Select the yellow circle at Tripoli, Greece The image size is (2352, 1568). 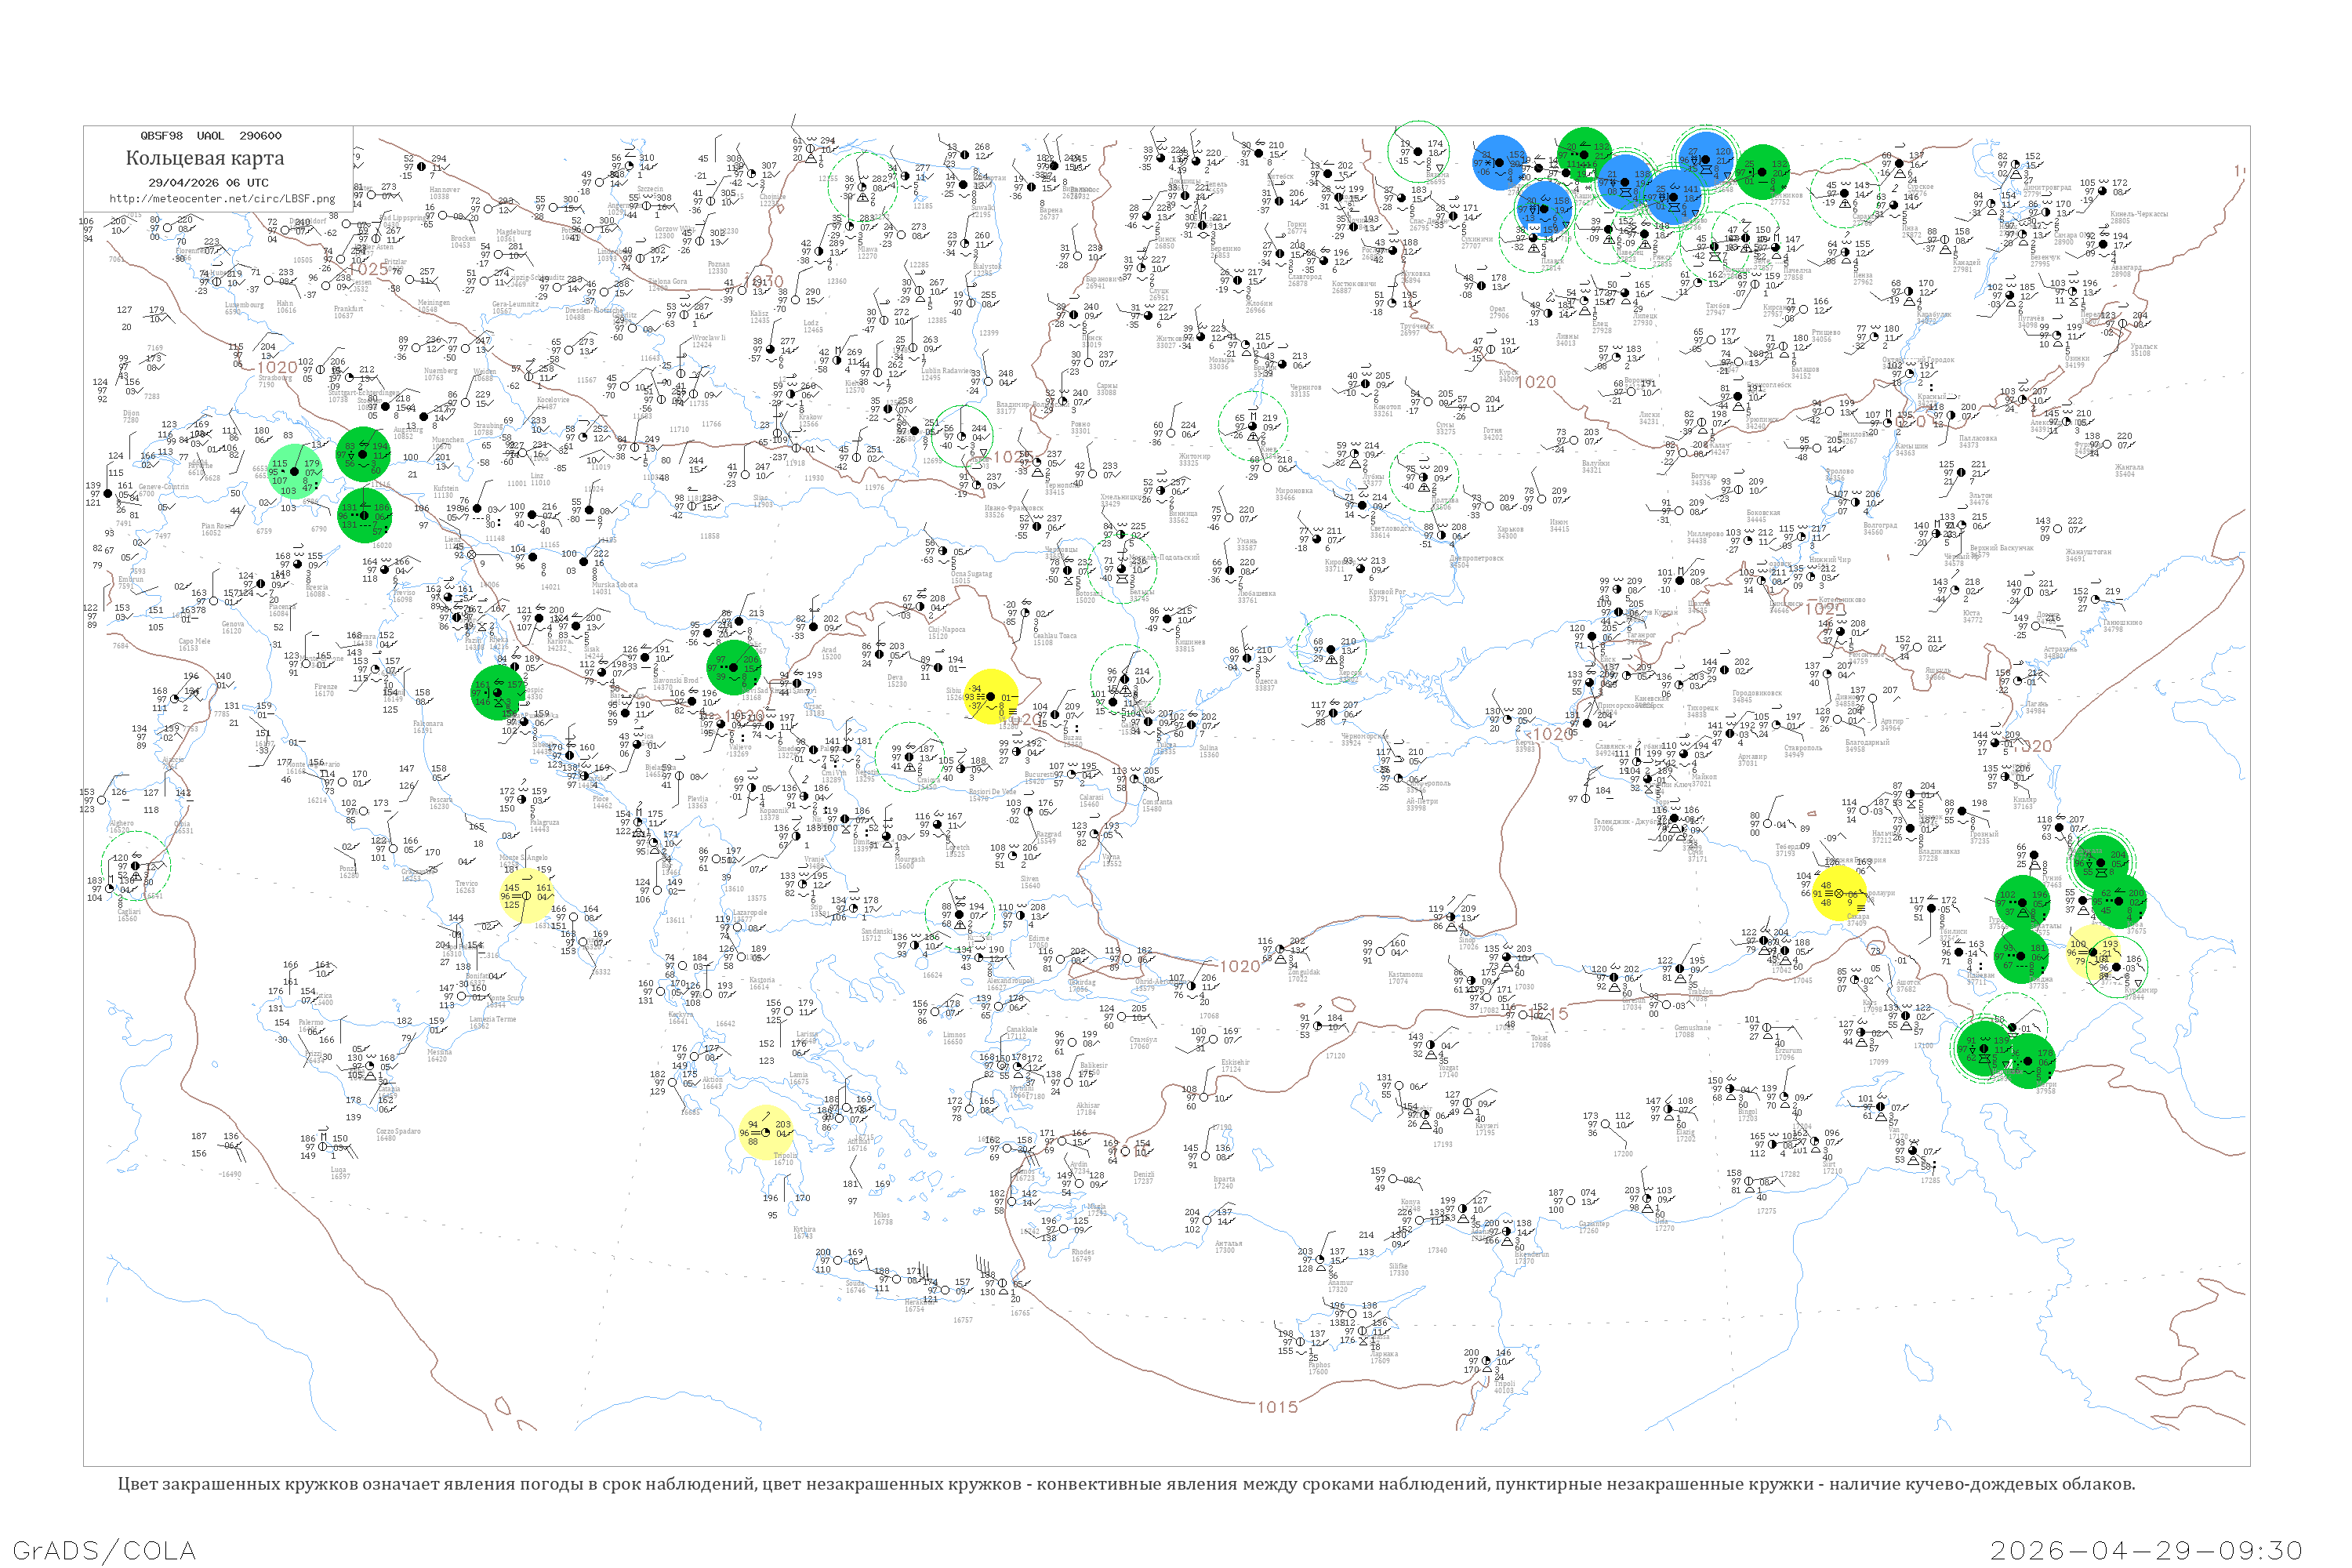pyautogui.click(x=766, y=1132)
